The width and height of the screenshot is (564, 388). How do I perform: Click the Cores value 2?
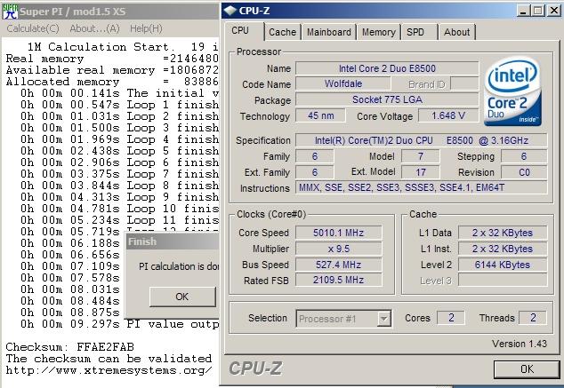point(451,318)
